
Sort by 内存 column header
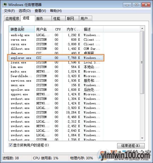click(72, 29)
